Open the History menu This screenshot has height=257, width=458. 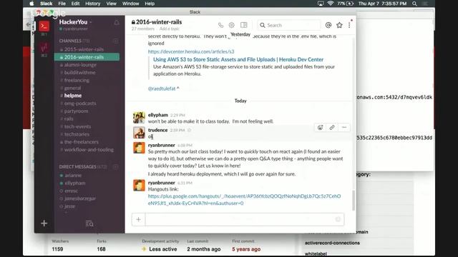(92, 4)
